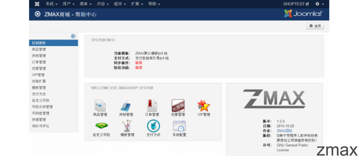This screenshot has width=358, height=156.
Task: Open the 用户 dropdown menu
Action: pyautogui.click(x=68, y=4)
